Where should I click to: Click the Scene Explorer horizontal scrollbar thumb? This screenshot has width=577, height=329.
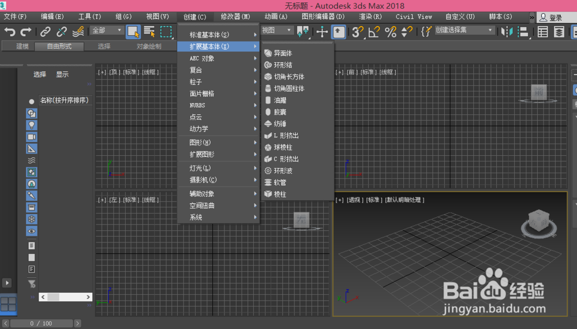click(x=53, y=297)
